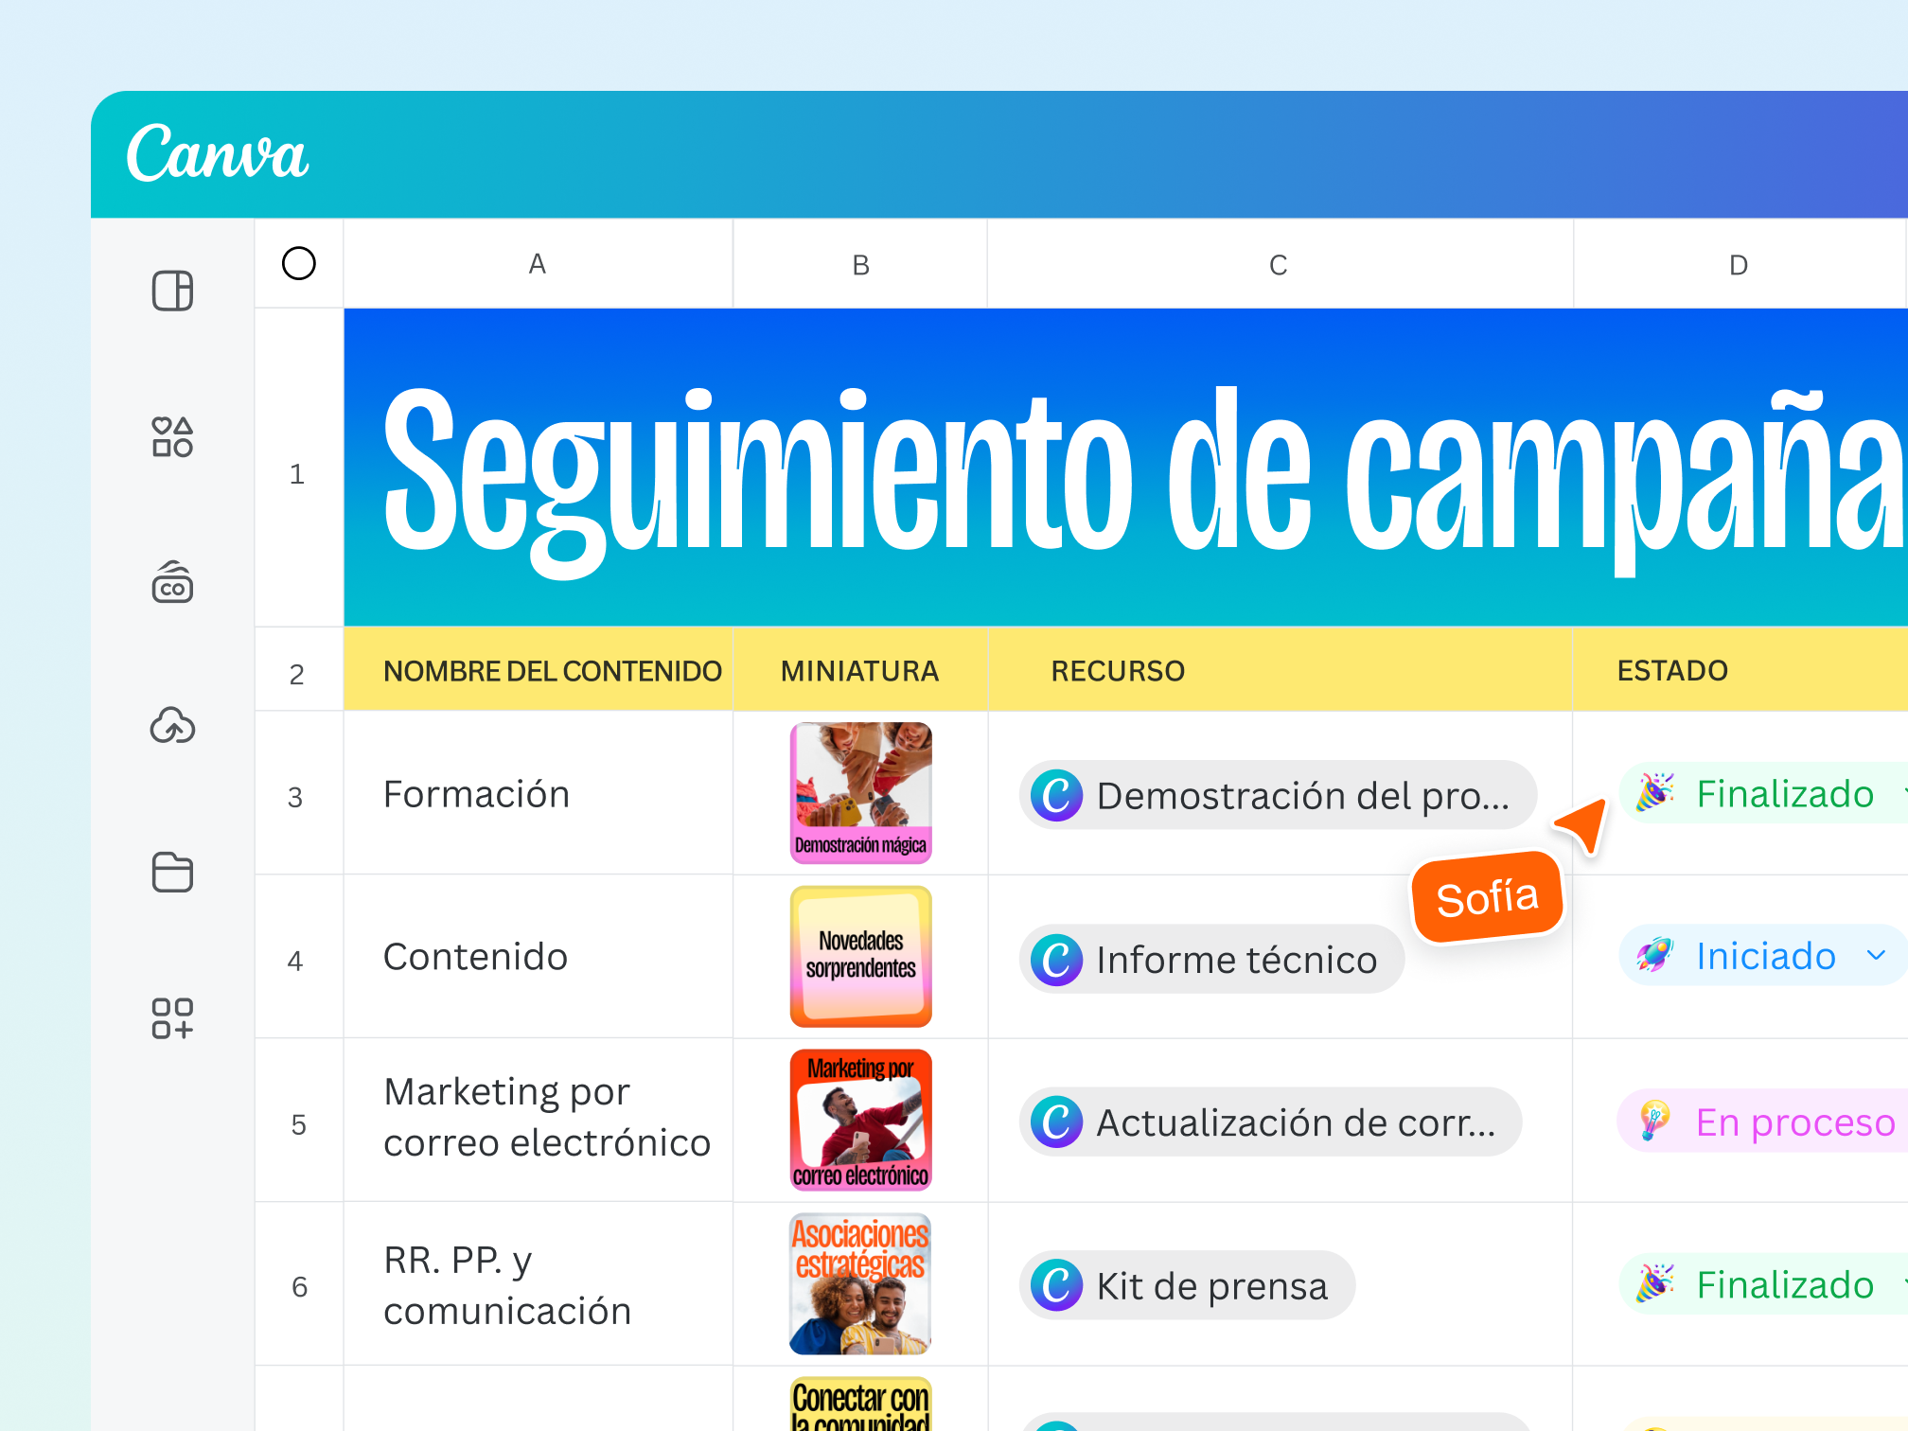Open the Design templates panel in sidebar
Viewport: 1908px width, 1431px height.
coord(172,291)
